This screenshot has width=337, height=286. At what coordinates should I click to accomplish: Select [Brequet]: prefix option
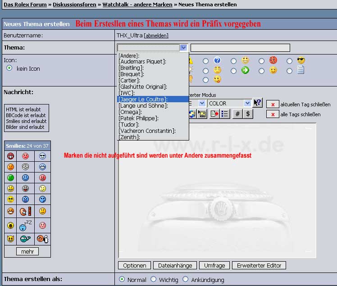131,74
